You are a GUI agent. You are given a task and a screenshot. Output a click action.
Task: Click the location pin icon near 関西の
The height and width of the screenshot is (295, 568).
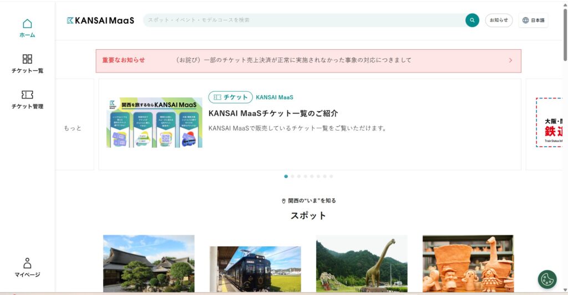[283, 201]
